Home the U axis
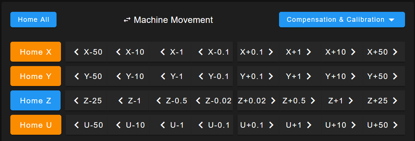The height and width of the screenshot is (141, 415). [x=36, y=125]
